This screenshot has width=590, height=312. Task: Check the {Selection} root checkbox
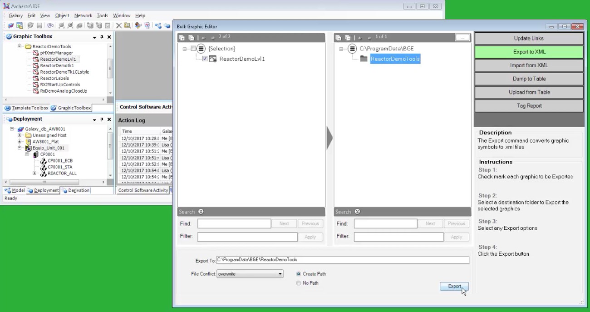(x=194, y=49)
